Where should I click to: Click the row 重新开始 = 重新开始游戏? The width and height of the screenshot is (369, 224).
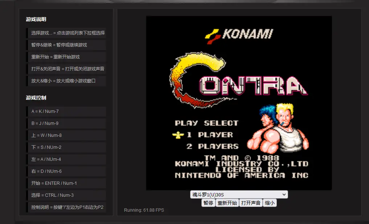pos(66,57)
